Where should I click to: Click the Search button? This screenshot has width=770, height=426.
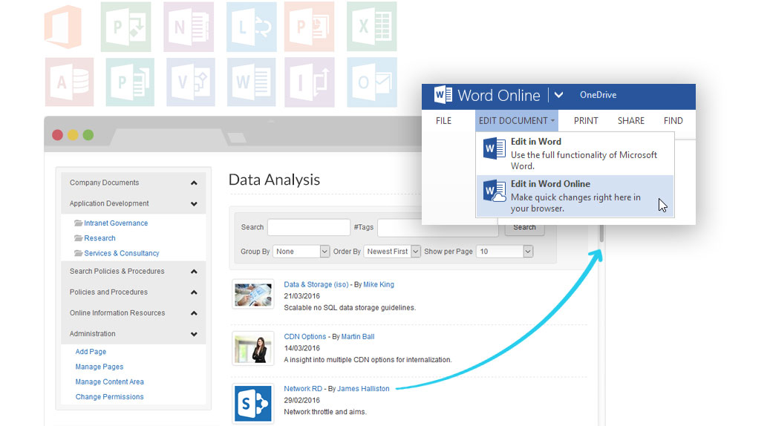[x=524, y=229]
